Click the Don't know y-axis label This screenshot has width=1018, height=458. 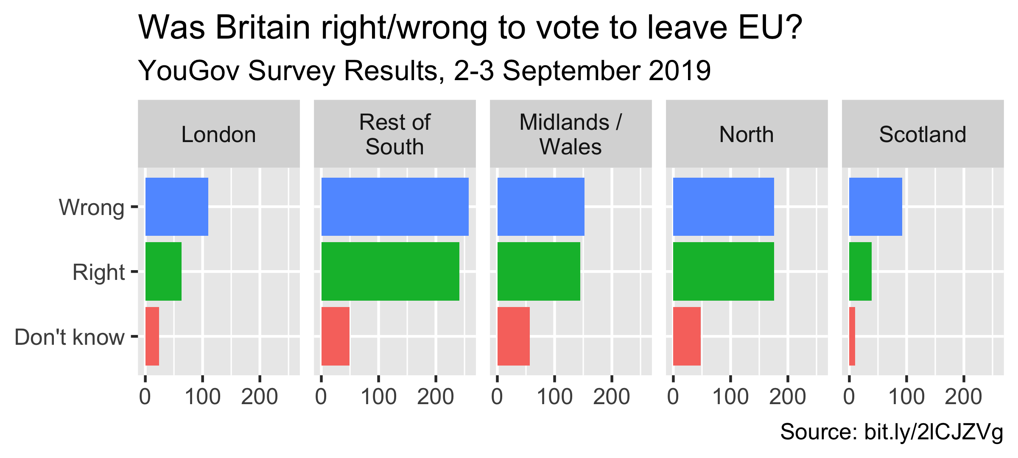pos(70,337)
